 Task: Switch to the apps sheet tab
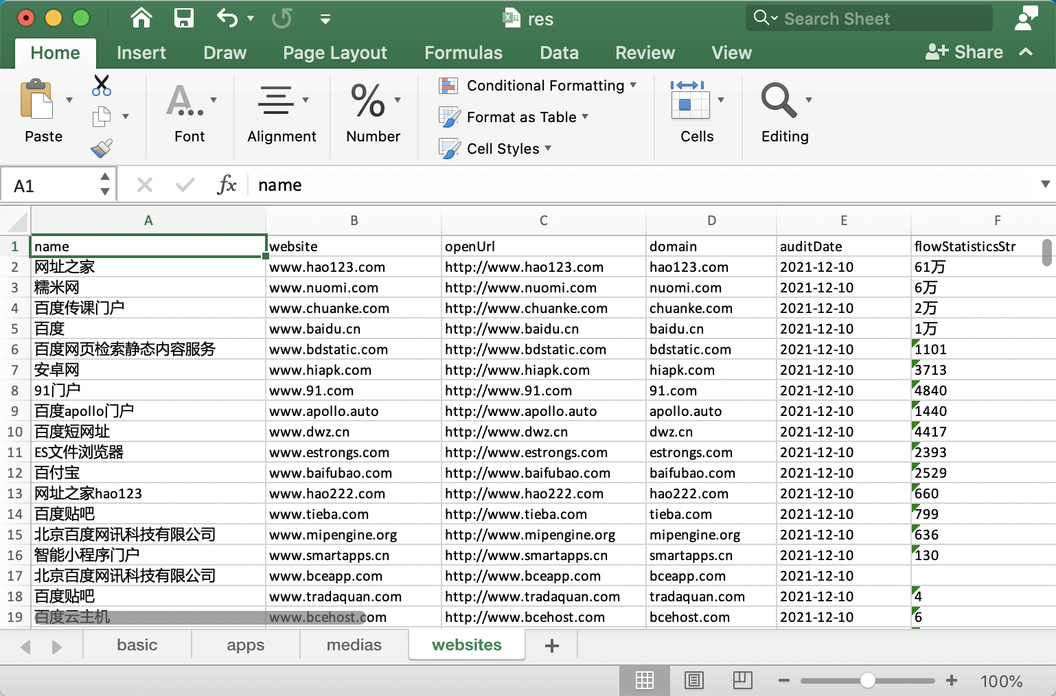tap(246, 645)
